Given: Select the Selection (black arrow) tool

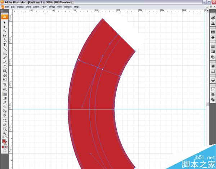Looking at the screenshot, I should (5, 22).
